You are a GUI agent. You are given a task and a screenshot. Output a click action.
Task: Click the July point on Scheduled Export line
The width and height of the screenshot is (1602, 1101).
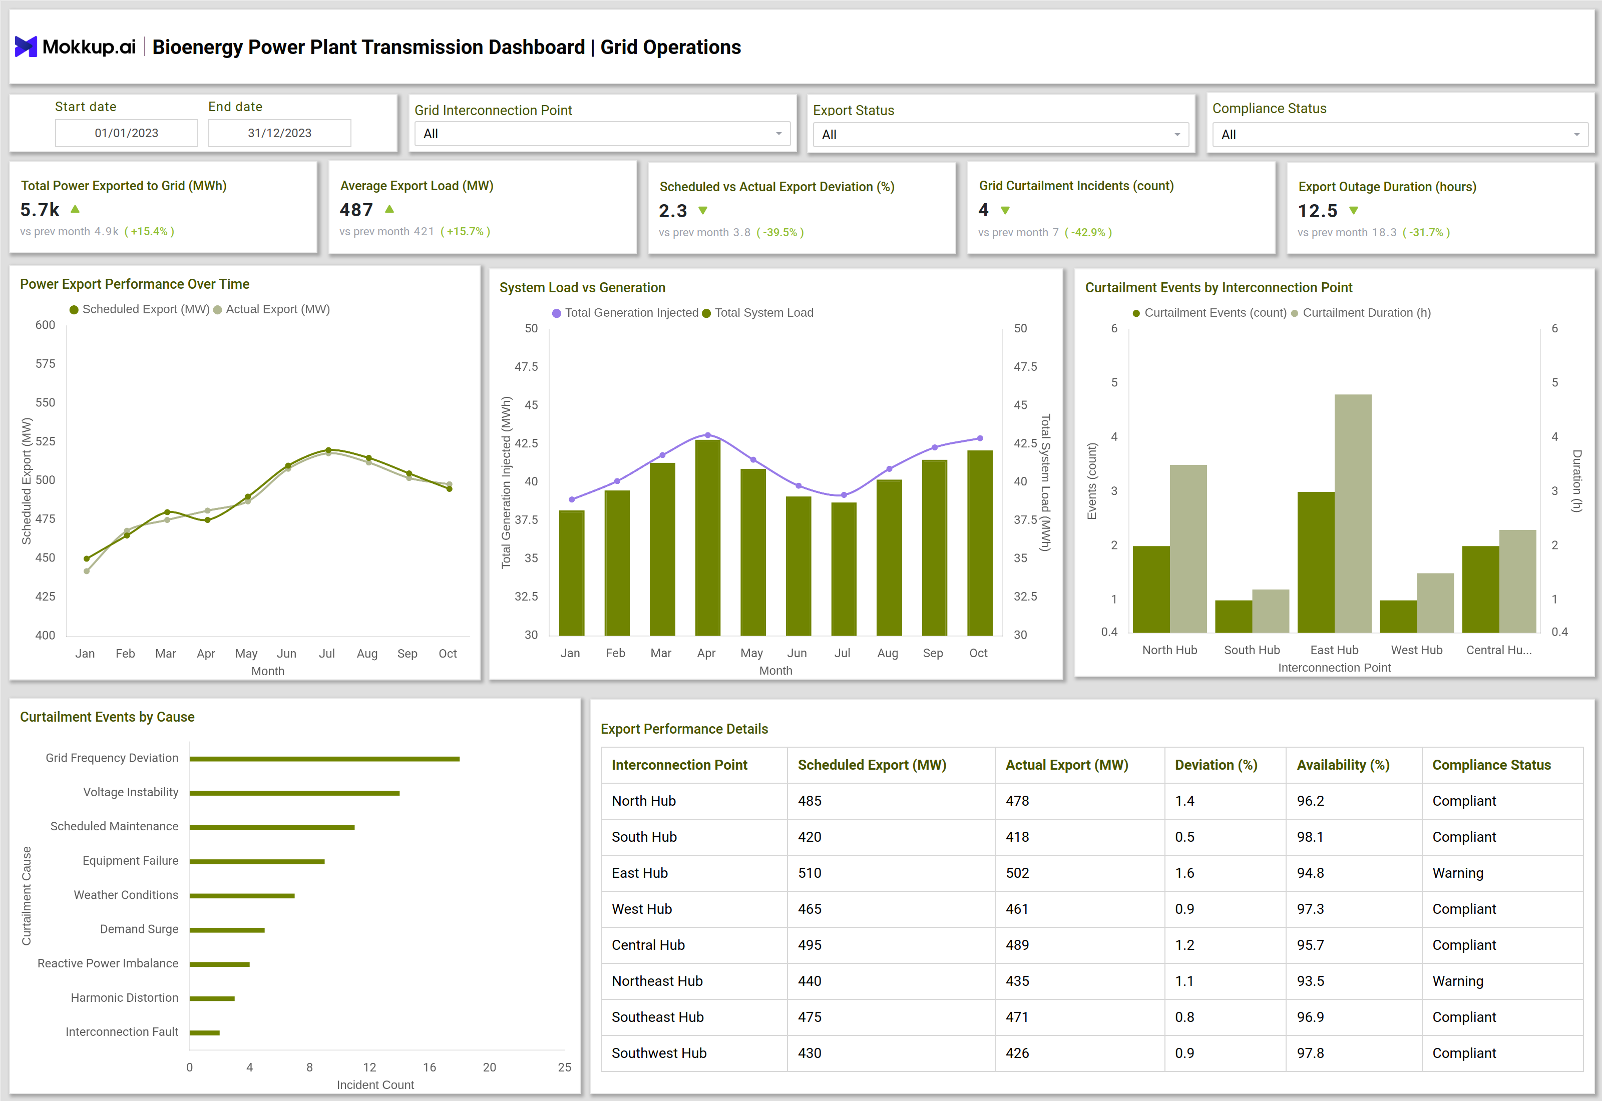click(x=328, y=450)
